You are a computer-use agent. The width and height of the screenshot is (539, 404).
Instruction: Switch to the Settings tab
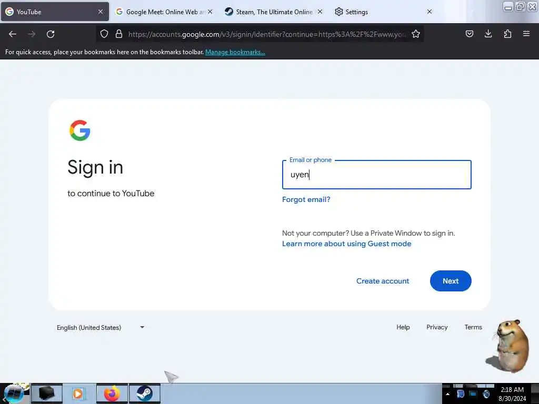(x=383, y=12)
